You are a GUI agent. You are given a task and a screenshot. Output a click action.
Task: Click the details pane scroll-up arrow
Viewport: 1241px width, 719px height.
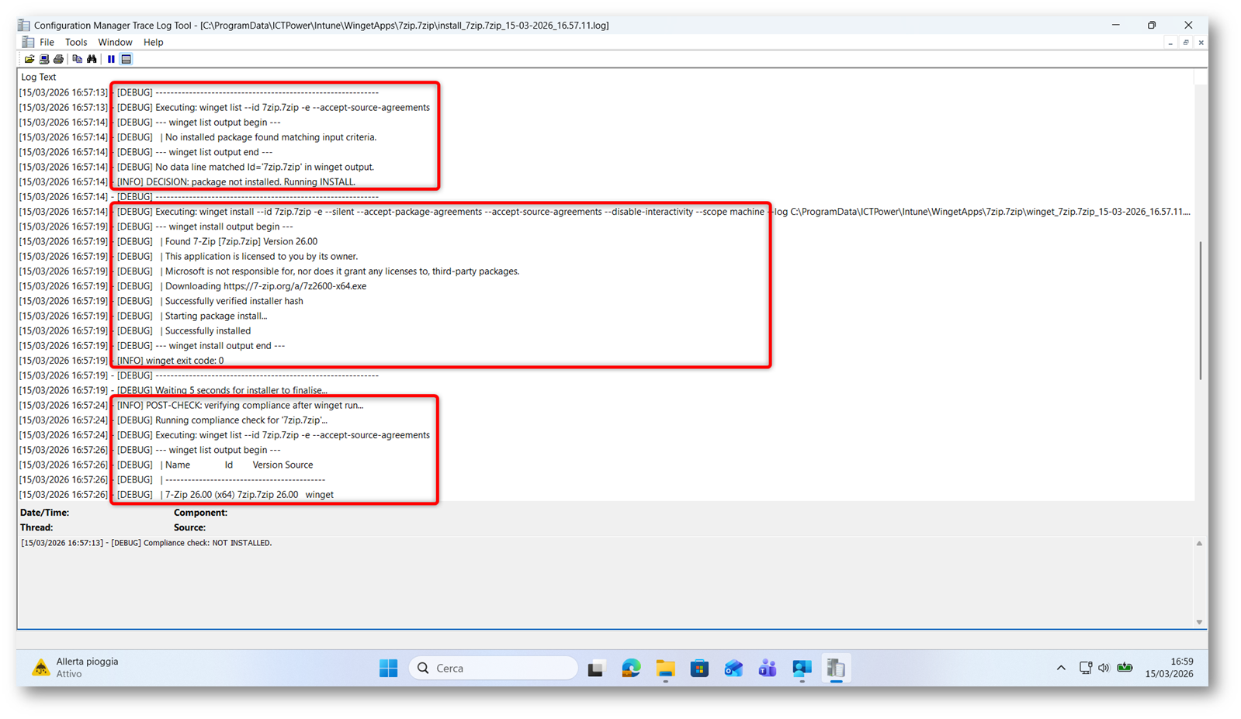tap(1199, 544)
